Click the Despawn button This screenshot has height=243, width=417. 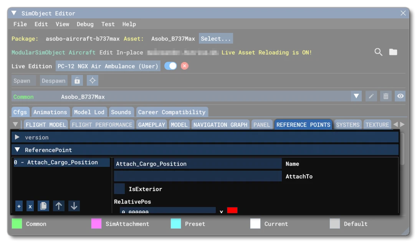tap(53, 81)
